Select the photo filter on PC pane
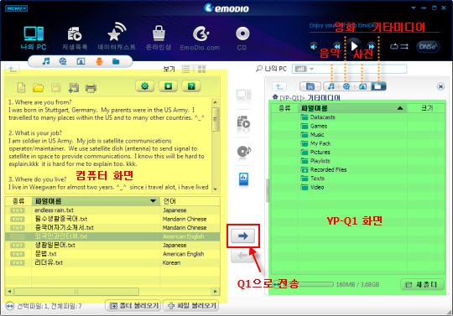 (x=81, y=61)
